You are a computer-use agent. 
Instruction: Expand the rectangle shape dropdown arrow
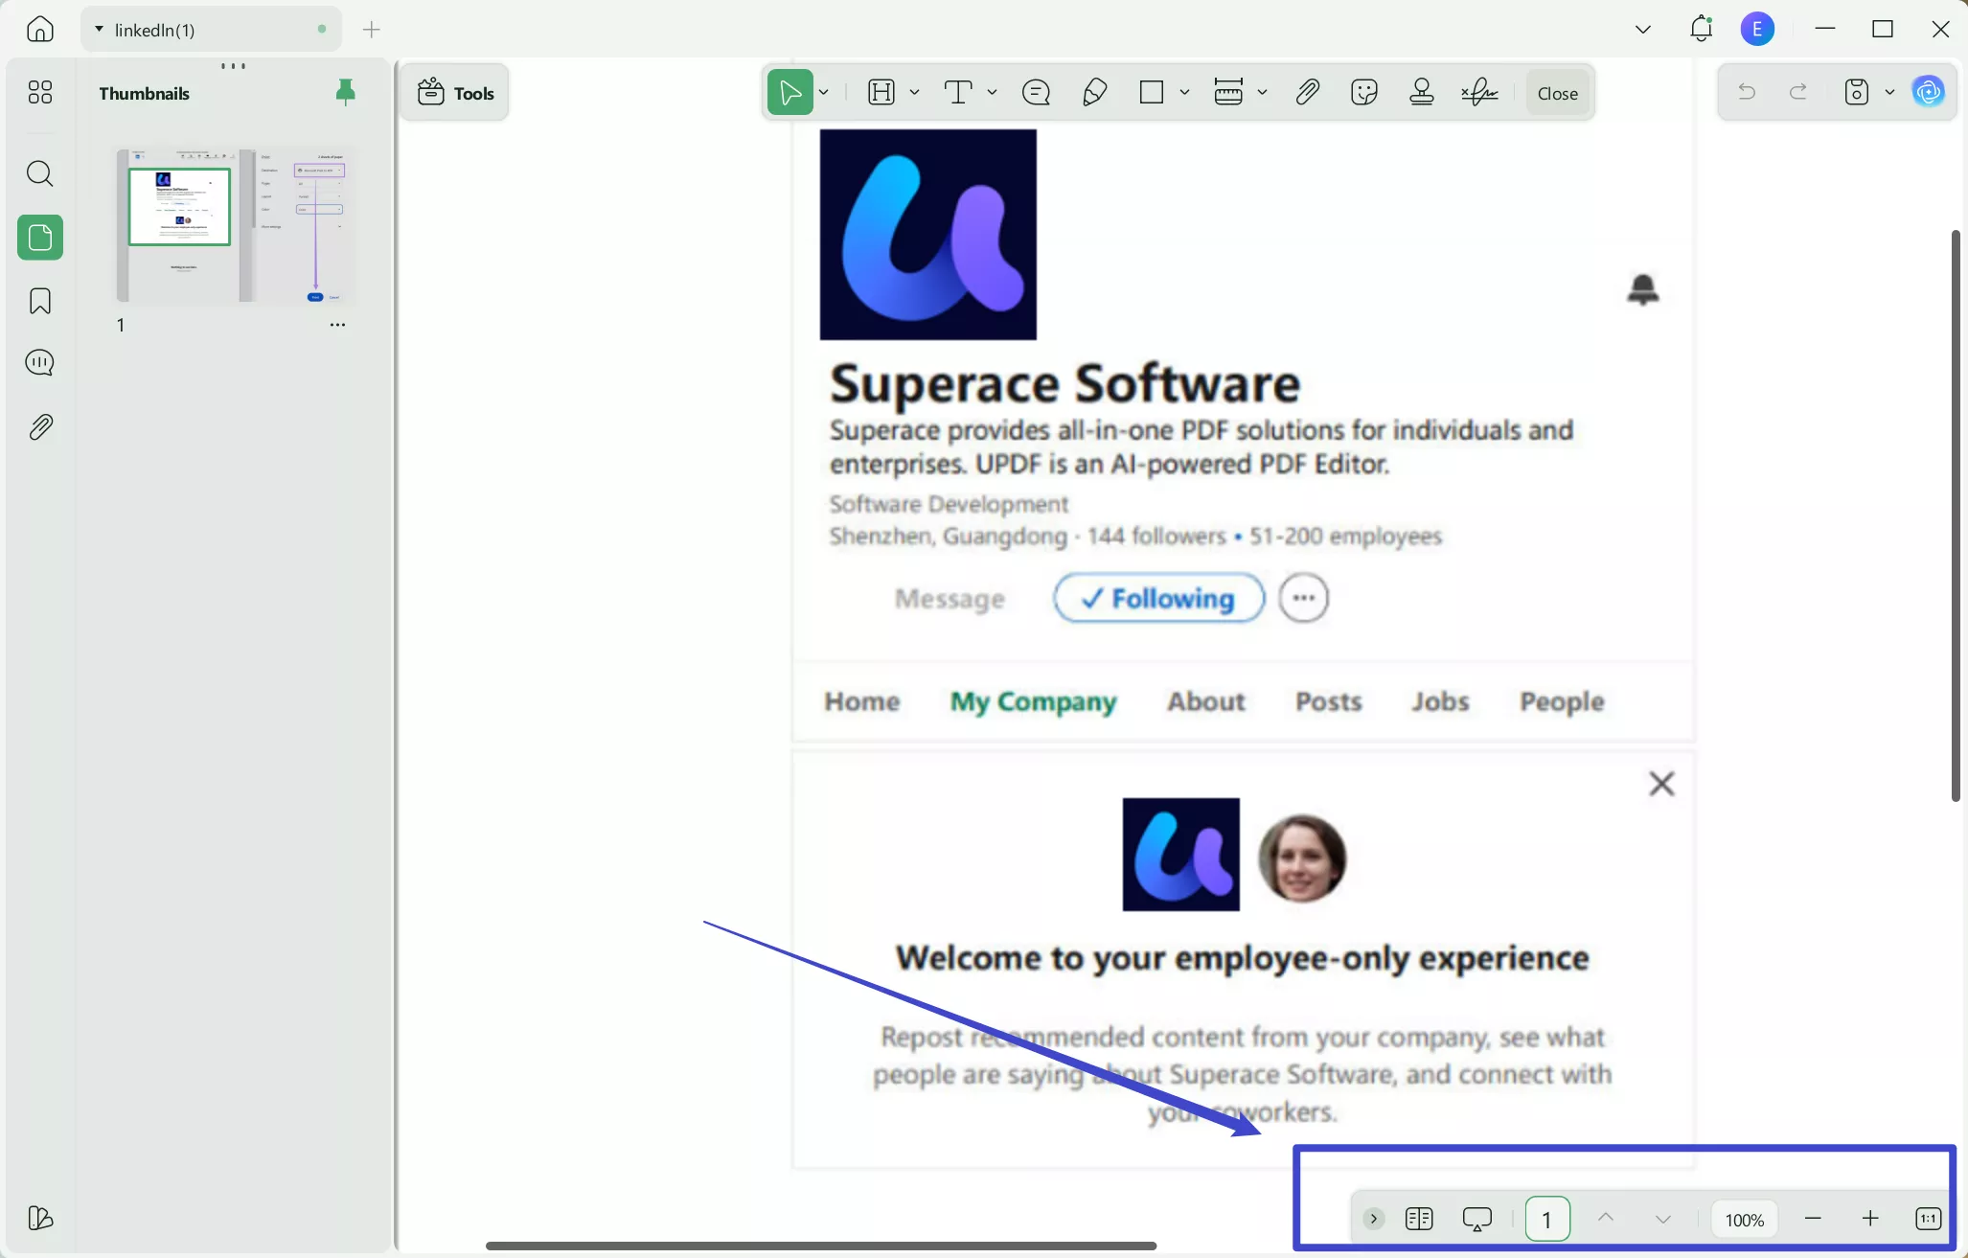[x=1184, y=93]
